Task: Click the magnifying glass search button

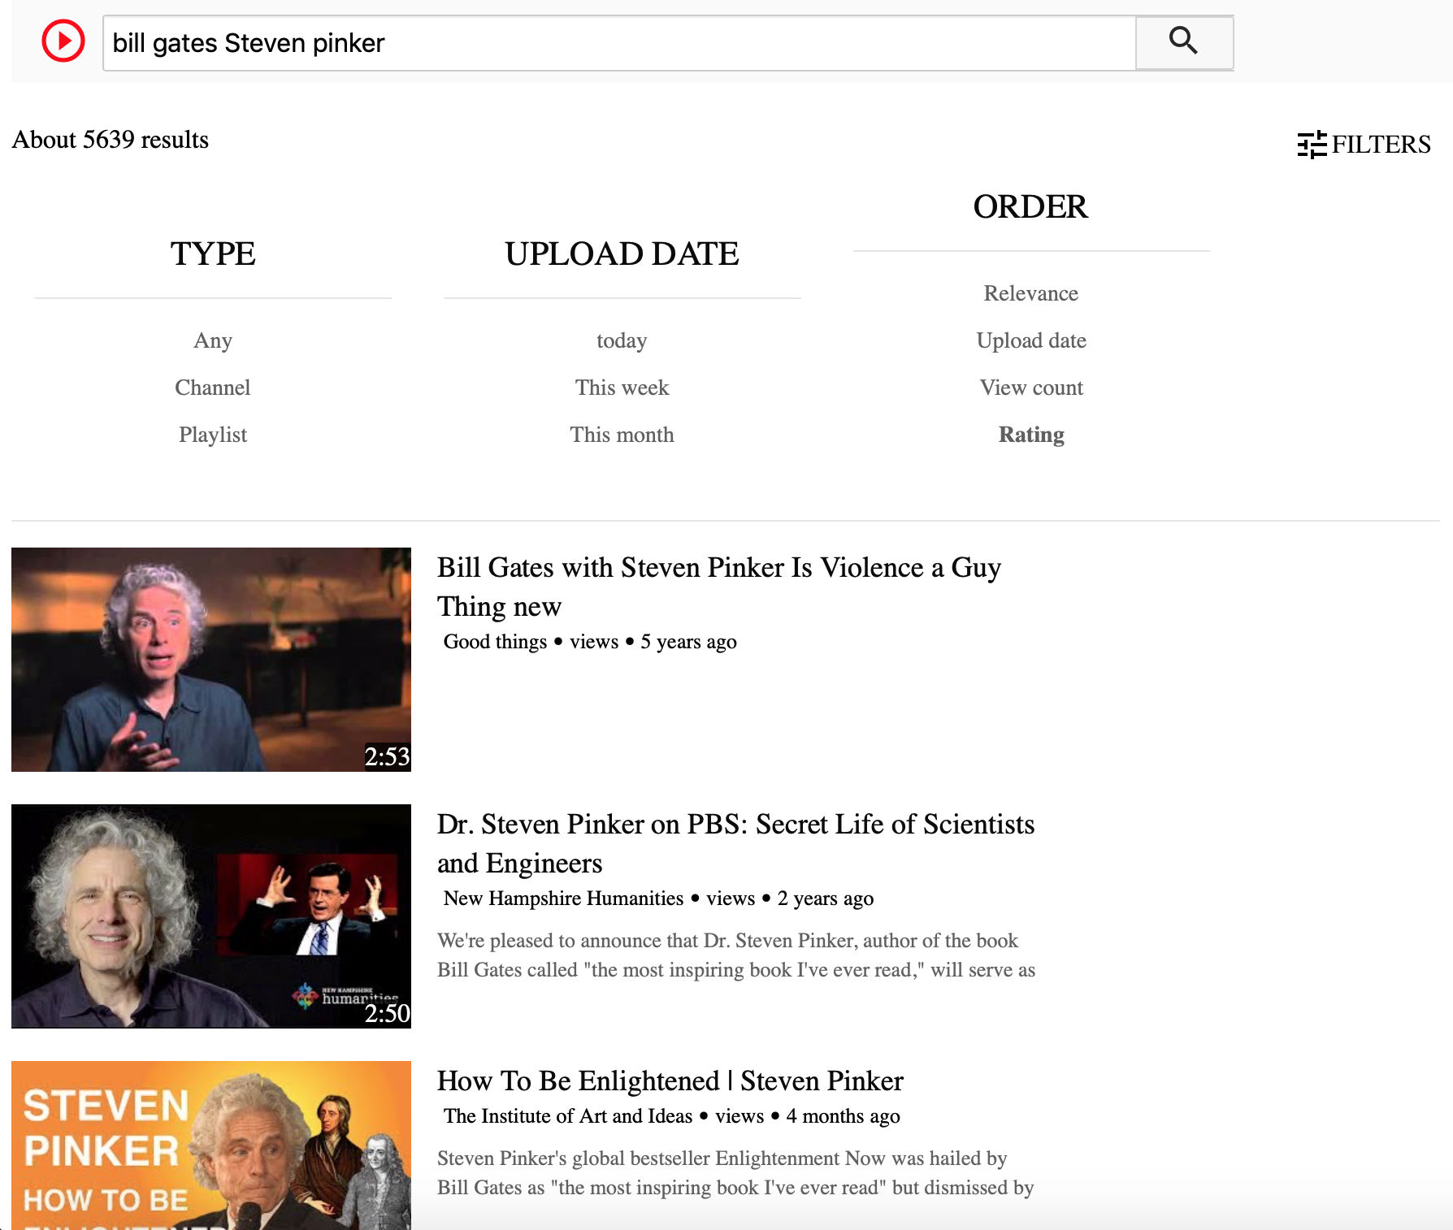Action: point(1184,42)
